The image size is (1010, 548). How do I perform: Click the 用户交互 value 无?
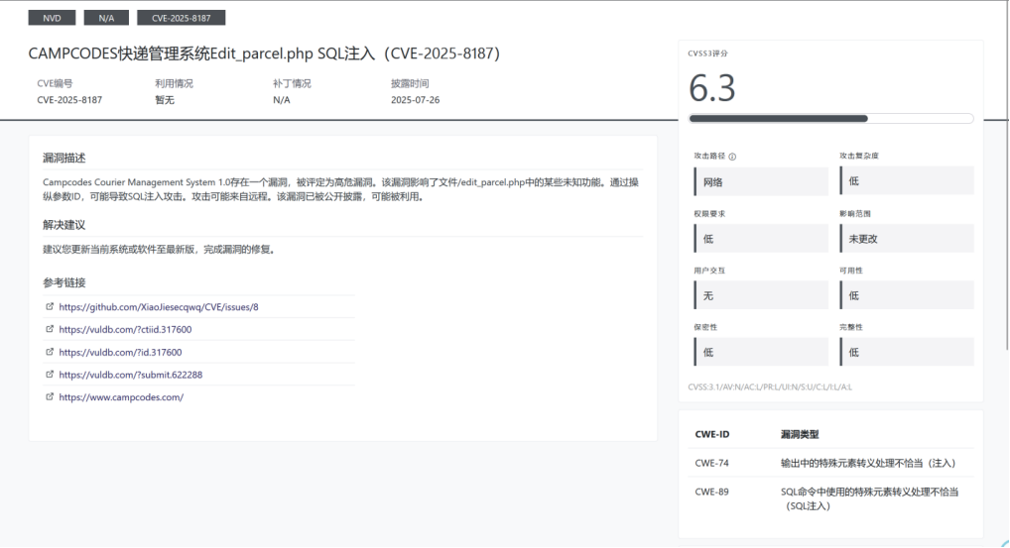[x=761, y=295]
